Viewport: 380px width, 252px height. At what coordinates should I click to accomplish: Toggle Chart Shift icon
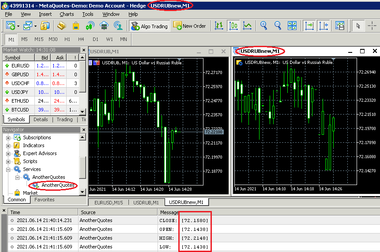[324, 26]
